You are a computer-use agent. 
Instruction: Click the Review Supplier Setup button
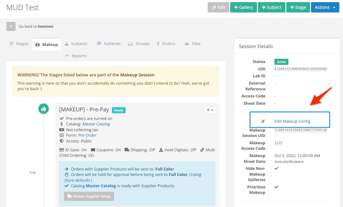pos(89,196)
